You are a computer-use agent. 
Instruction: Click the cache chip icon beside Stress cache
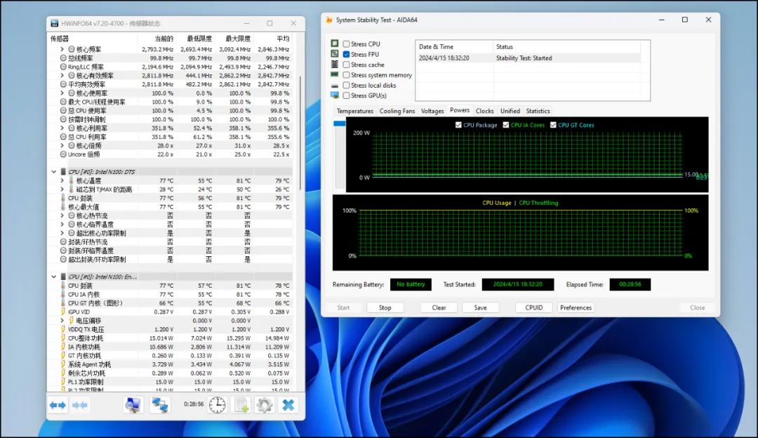click(x=335, y=65)
